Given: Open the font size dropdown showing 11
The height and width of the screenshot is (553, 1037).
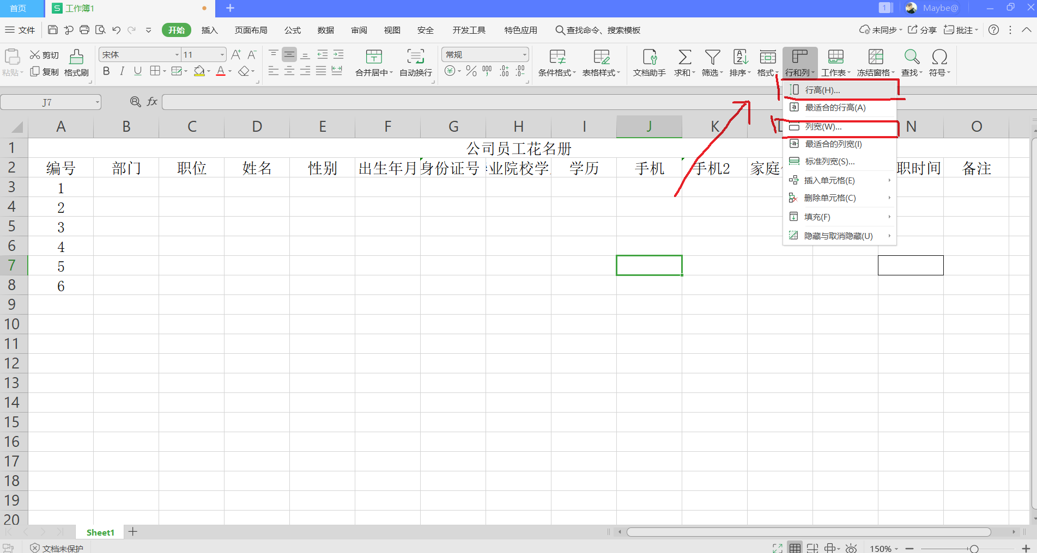Looking at the screenshot, I should 222,54.
